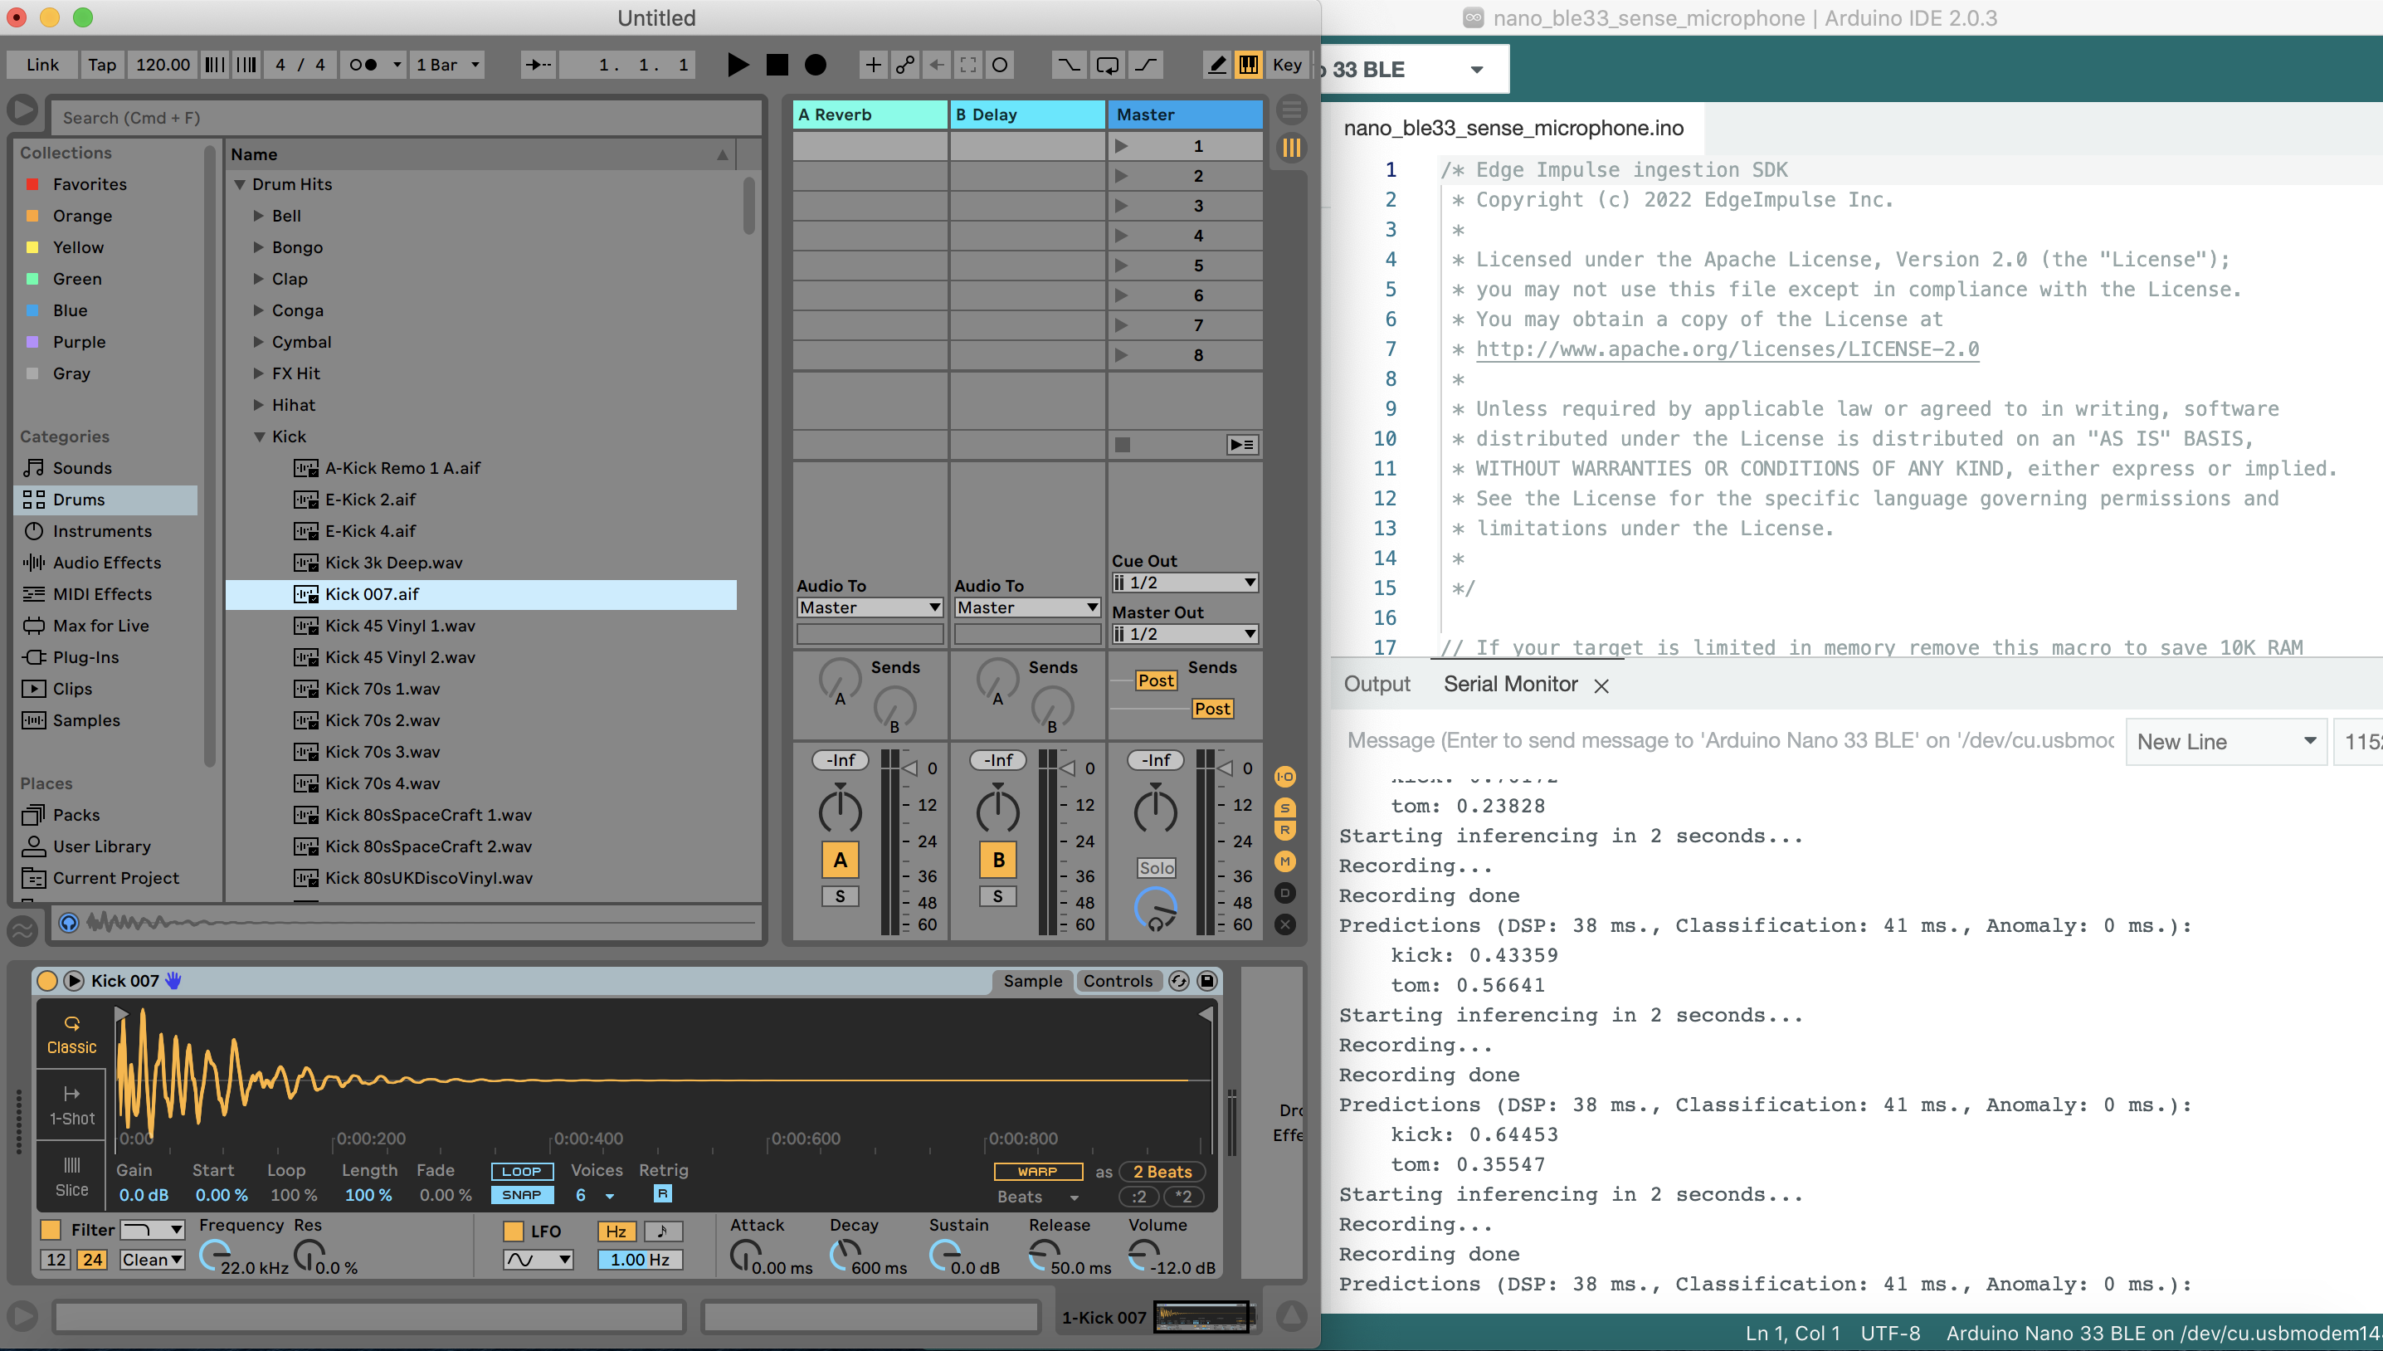Image resolution: width=2383 pixels, height=1351 pixels.
Task: Click the Tap tempo button
Action: tap(102, 65)
